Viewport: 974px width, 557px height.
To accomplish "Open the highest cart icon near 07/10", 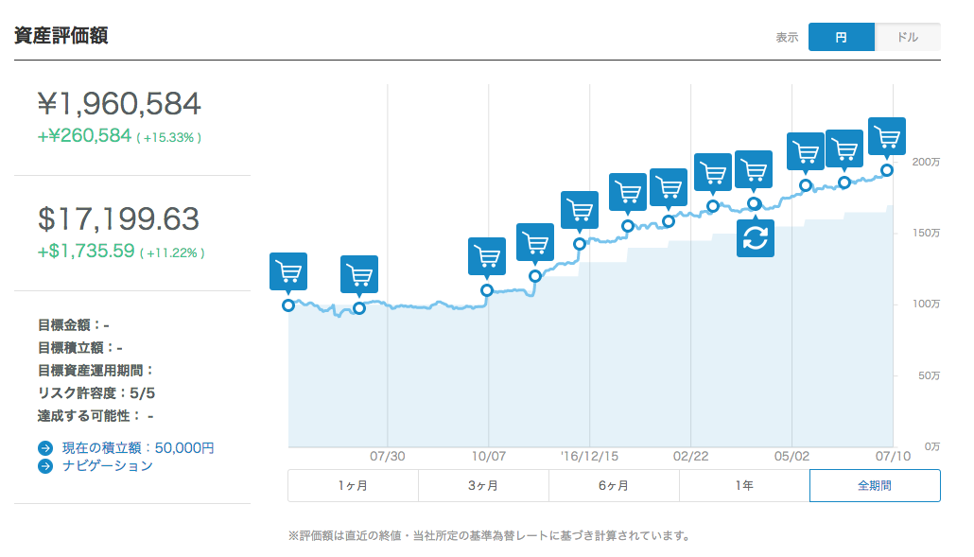I will coord(886,135).
